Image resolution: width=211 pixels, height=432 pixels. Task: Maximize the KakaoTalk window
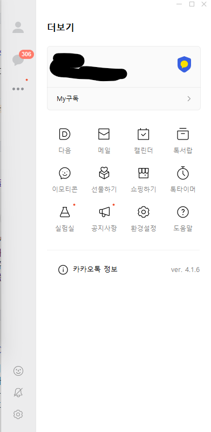192,4
